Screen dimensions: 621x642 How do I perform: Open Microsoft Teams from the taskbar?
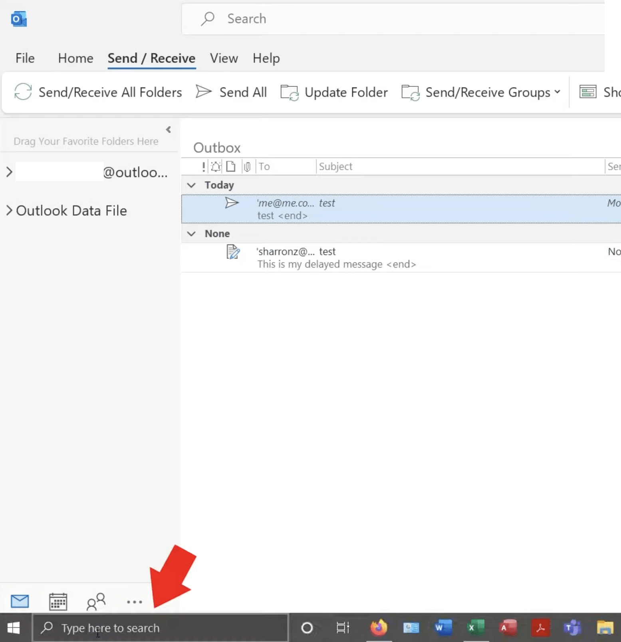pos(572,628)
